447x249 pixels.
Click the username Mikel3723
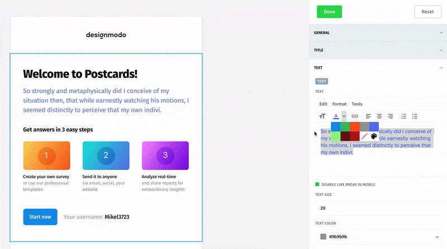(x=117, y=217)
